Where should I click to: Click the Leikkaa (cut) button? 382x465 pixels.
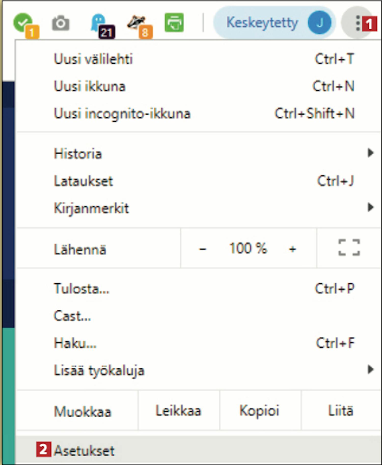(178, 411)
